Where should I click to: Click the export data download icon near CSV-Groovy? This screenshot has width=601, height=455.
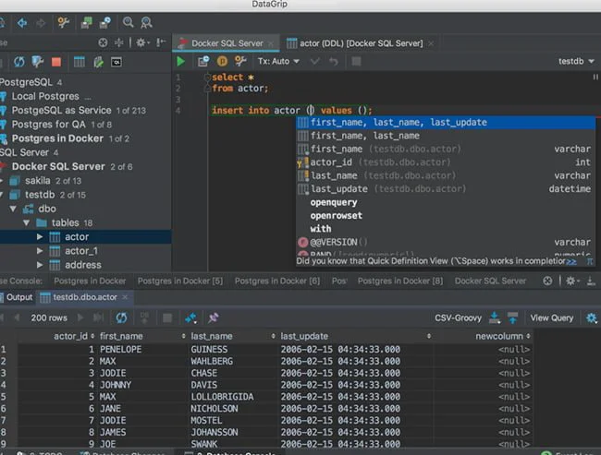[495, 317]
